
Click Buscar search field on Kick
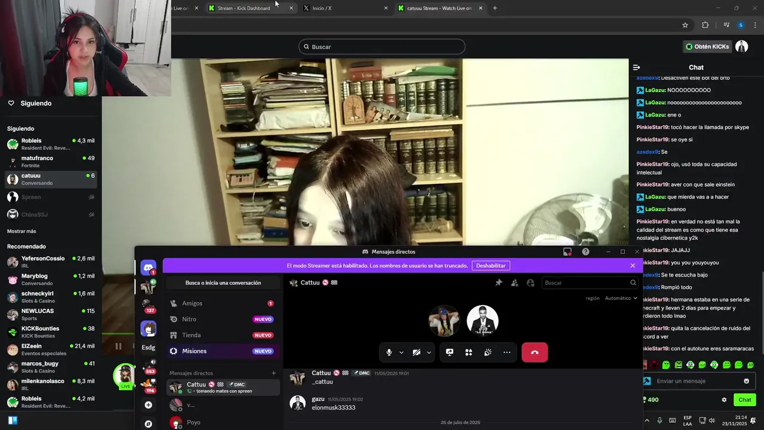(381, 47)
